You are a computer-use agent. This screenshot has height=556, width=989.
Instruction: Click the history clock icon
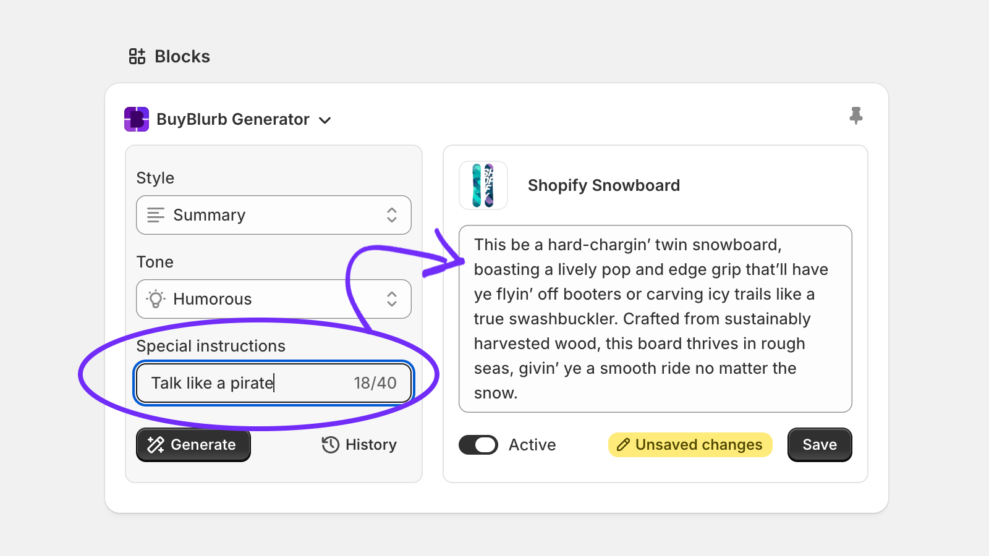(331, 445)
